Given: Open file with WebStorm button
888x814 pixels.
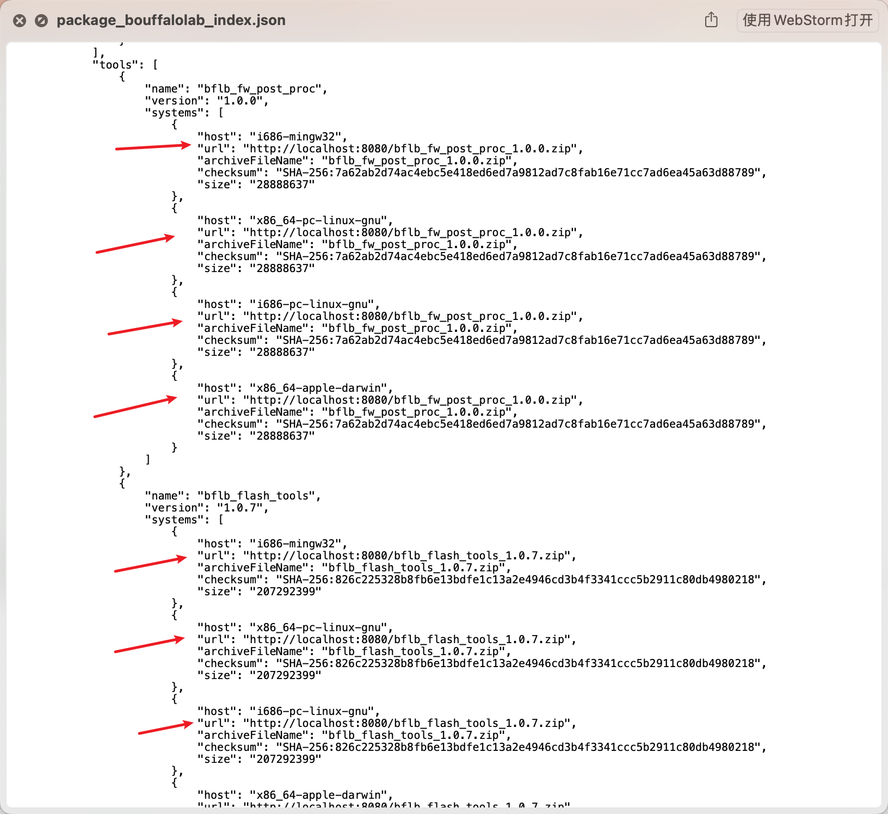Looking at the screenshot, I should point(807,20).
